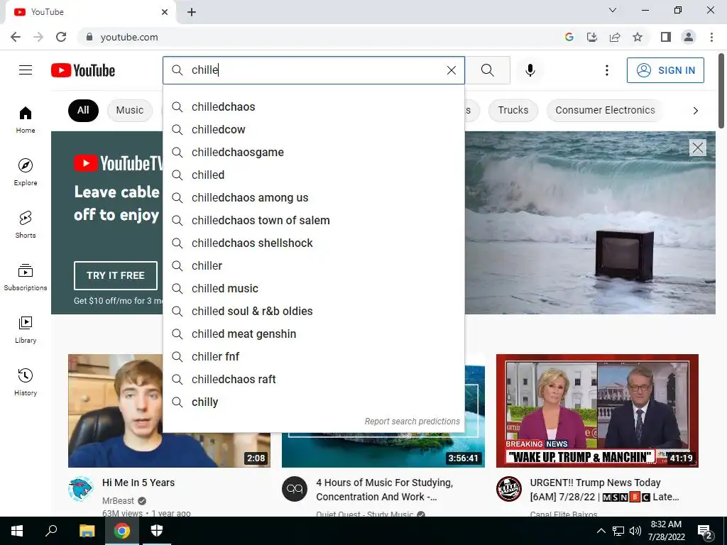Viewport: 727px width, 545px height.
Task: Choose suggestion 'chilled music'
Action: (x=313, y=288)
